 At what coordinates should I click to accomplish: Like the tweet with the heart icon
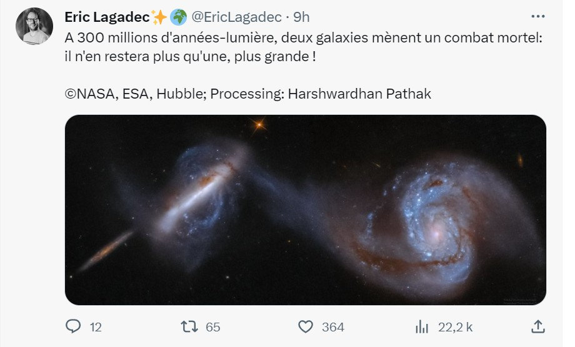[306, 326]
